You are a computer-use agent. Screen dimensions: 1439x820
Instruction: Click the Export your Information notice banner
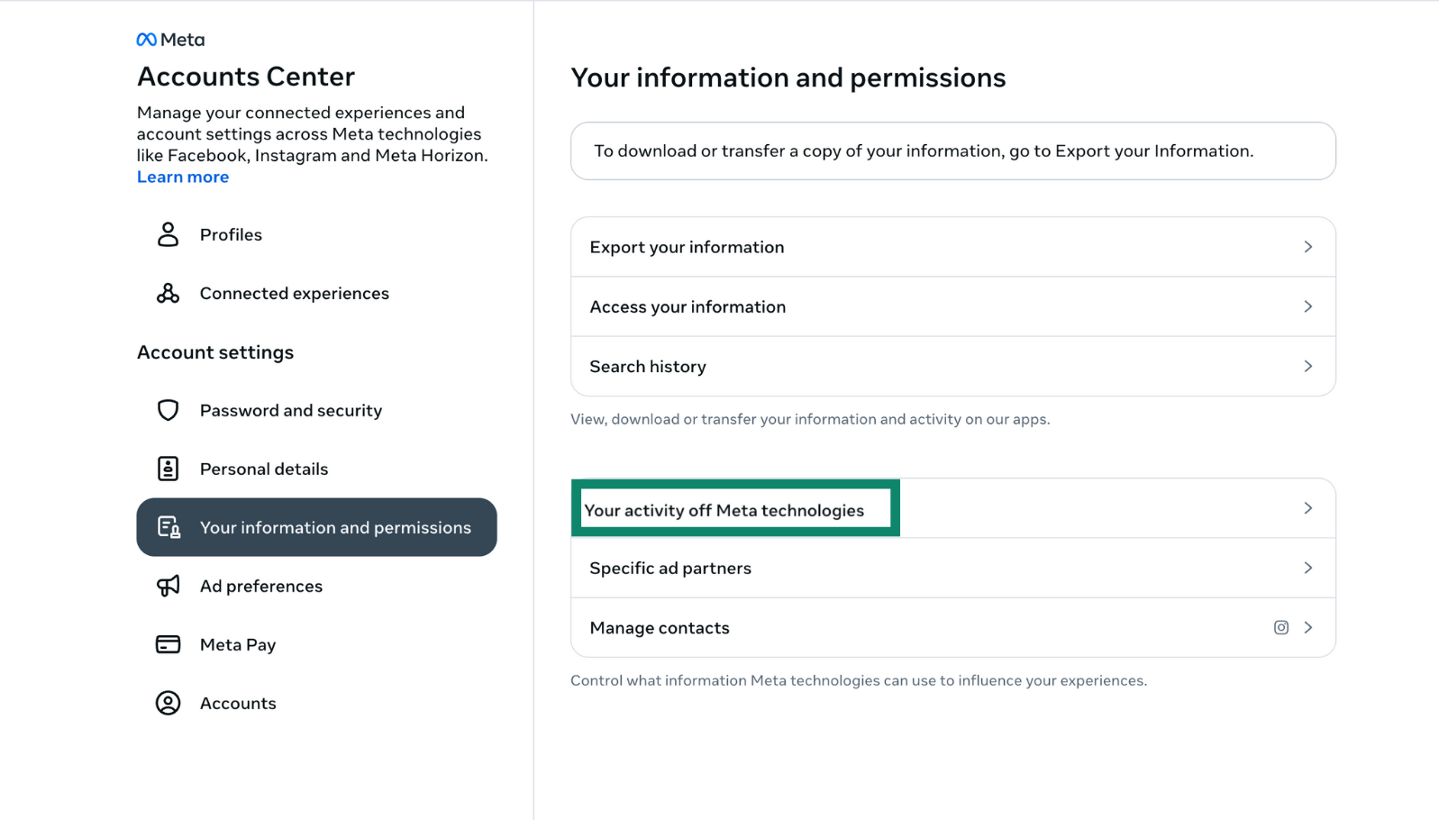[952, 150]
